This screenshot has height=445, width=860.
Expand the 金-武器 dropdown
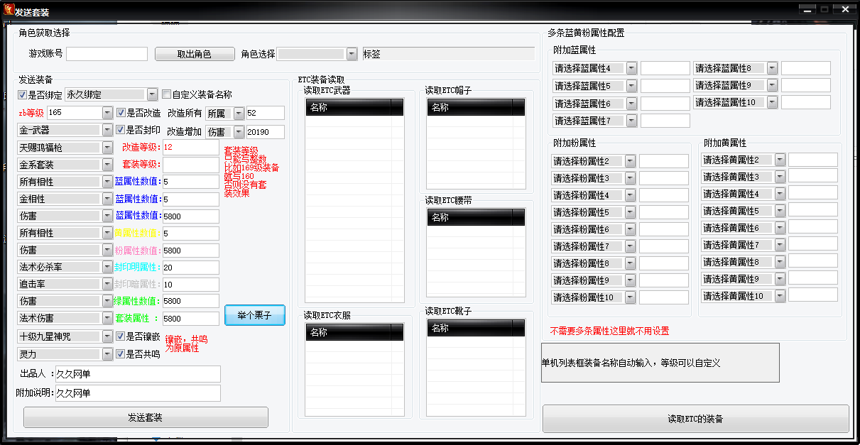(x=107, y=130)
